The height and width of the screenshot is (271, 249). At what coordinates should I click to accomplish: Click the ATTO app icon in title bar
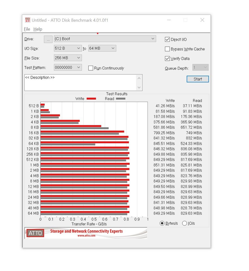[27, 20]
